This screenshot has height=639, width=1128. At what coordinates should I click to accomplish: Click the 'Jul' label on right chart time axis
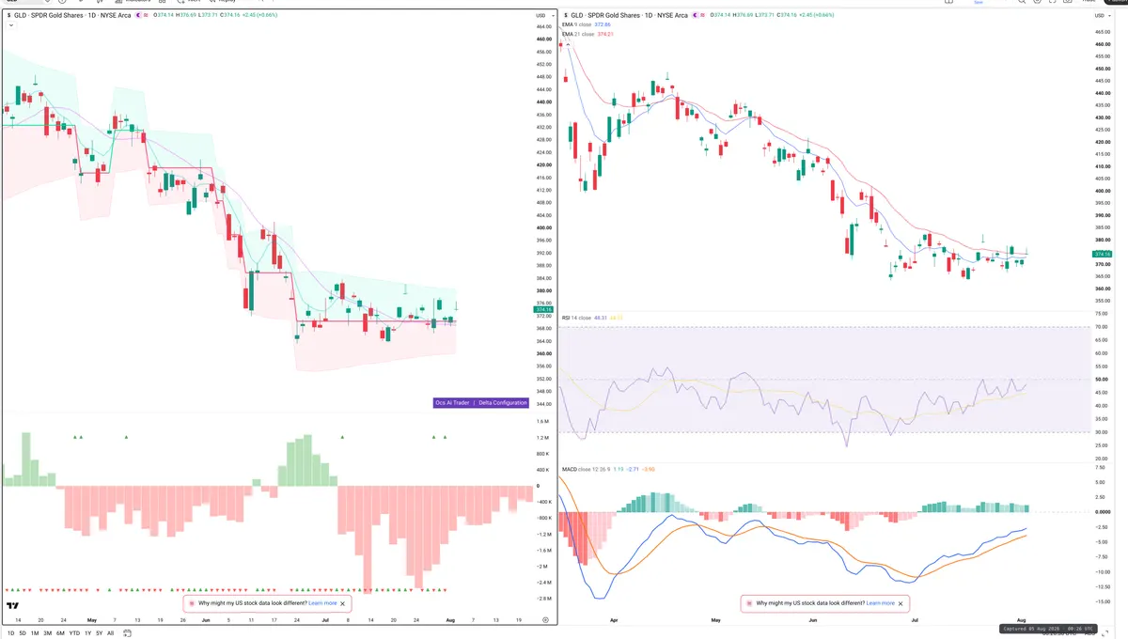(915, 621)
